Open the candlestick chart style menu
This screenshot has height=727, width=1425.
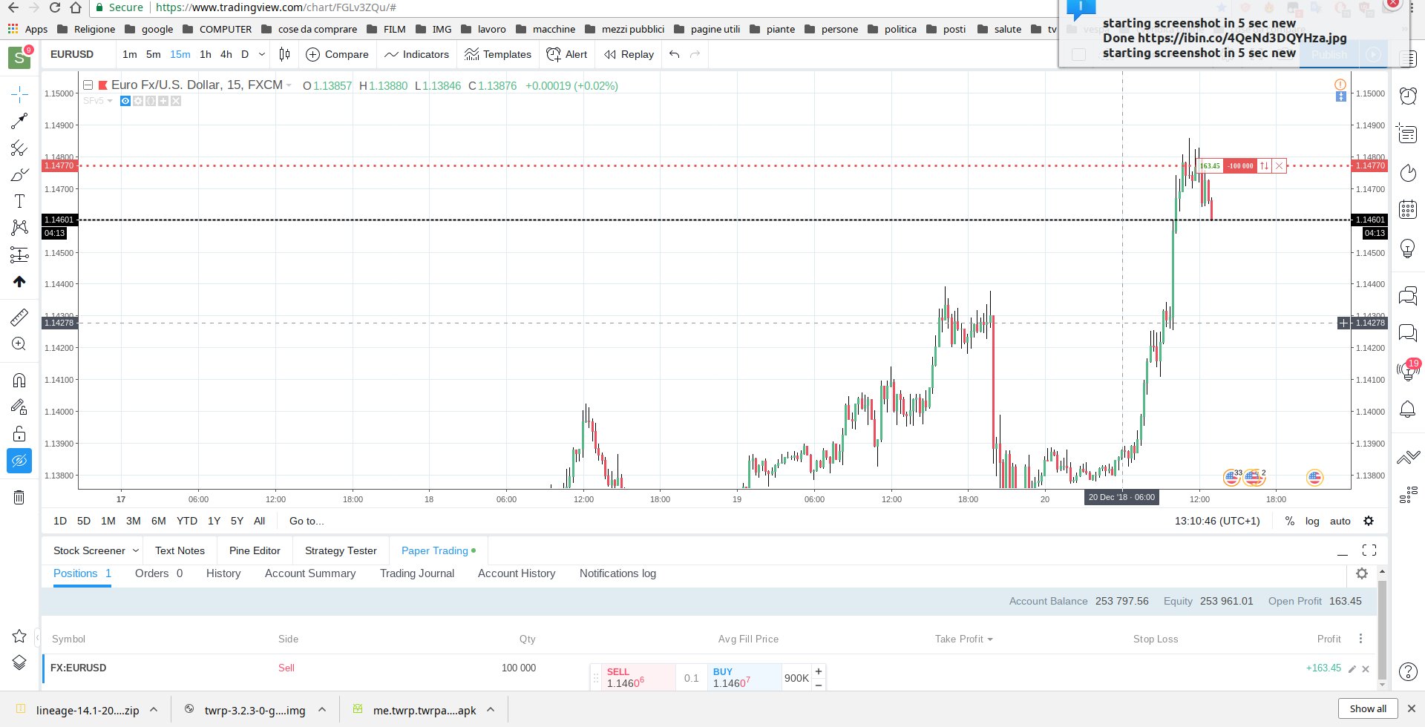[285, 54]
